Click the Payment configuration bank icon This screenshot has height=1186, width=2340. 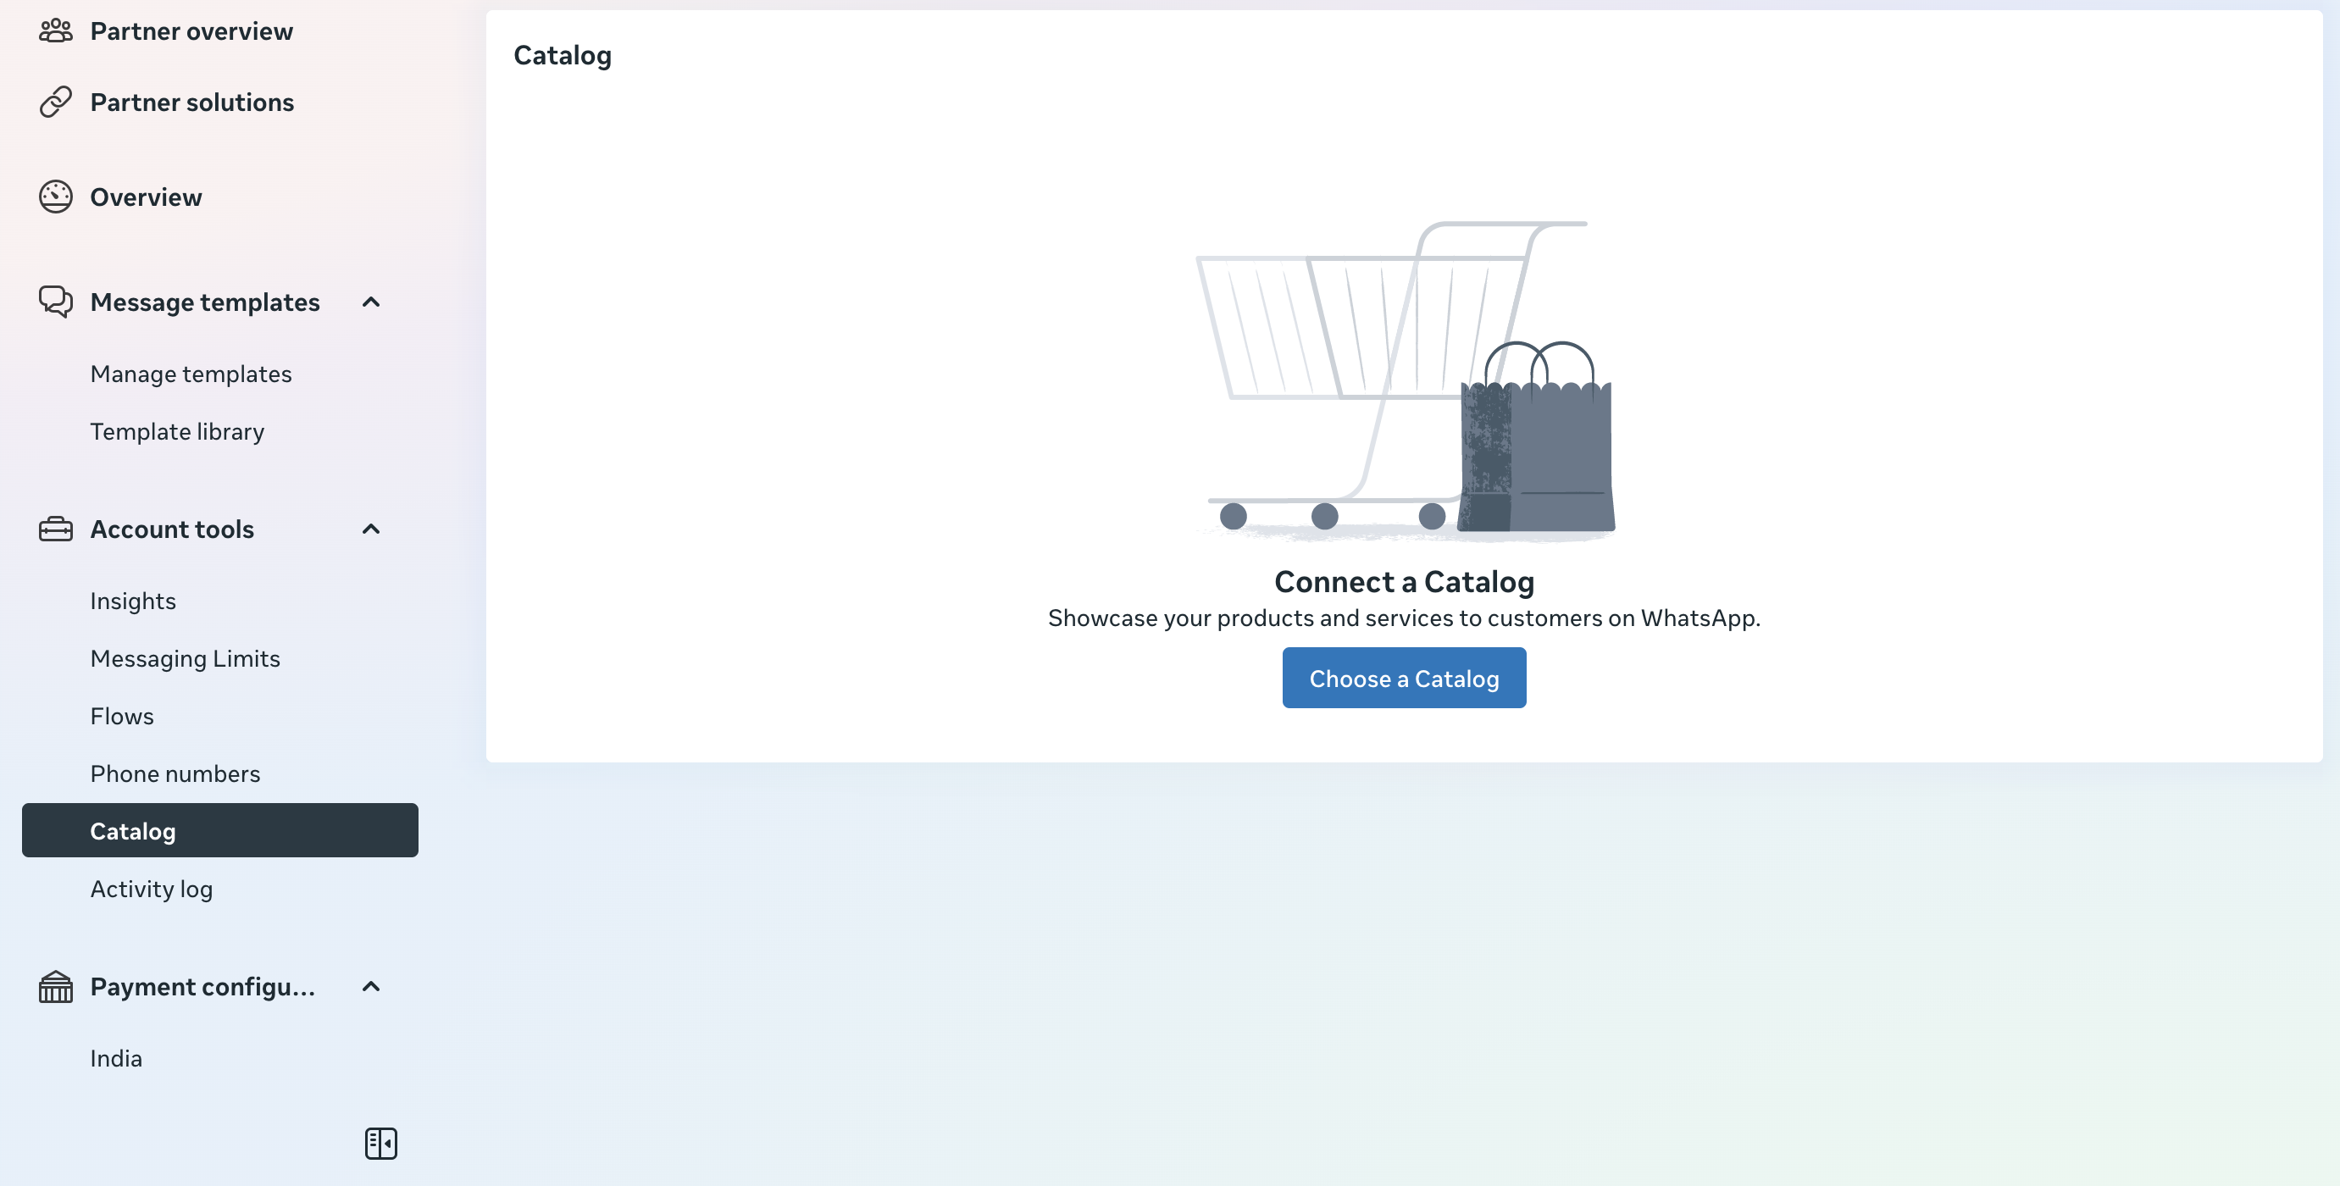55,986
